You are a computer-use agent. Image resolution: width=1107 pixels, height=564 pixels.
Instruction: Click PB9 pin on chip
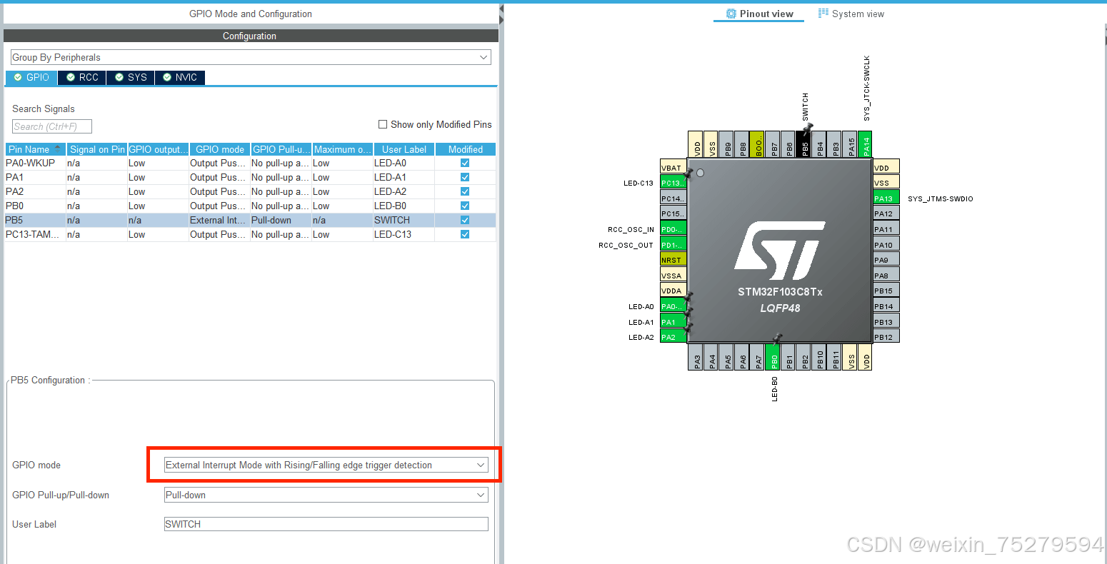[727, 144]
